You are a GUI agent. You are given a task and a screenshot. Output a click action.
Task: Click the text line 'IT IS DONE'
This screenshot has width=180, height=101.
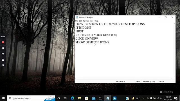tap(83, 27)
